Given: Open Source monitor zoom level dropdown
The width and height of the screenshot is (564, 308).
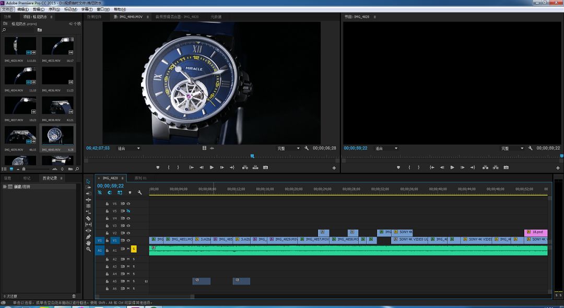Looking at the screenshot, I should click(128, 148).
